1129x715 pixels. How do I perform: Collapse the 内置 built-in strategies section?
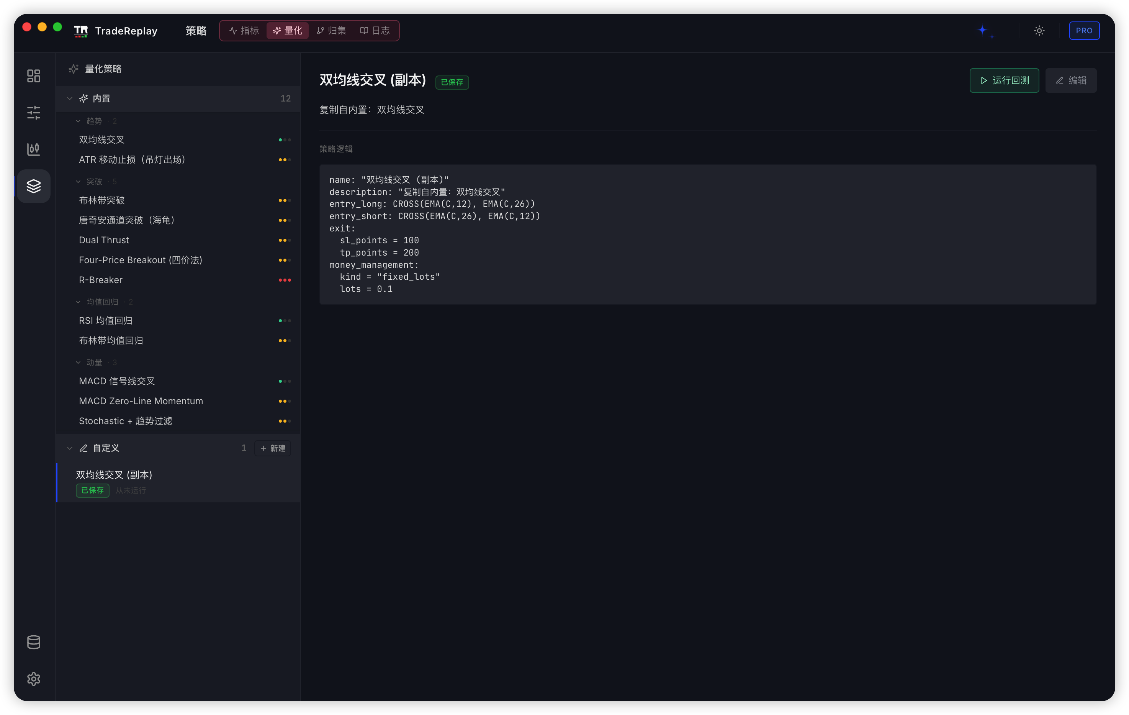tap(69, 98)
